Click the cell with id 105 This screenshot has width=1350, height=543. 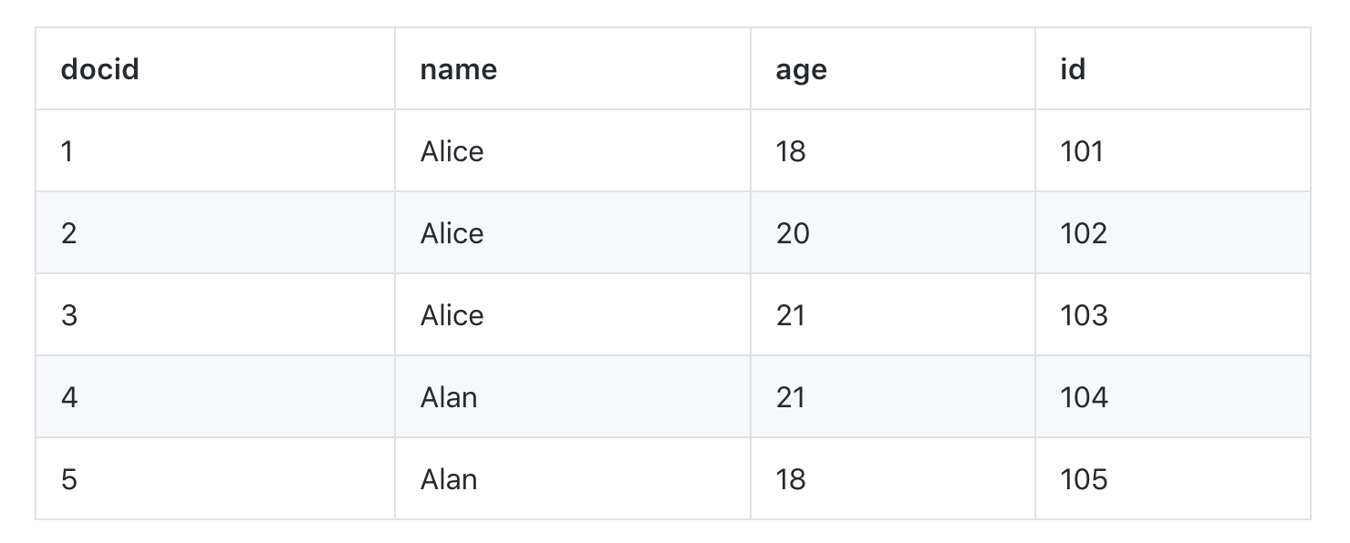[1084, 479]
